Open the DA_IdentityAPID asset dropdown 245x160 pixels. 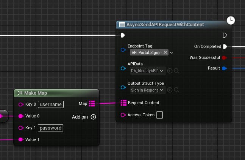[148, 71]
